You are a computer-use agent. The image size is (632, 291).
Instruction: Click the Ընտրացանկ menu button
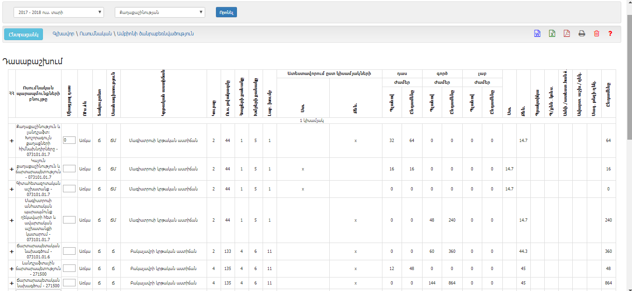[23, 34]
